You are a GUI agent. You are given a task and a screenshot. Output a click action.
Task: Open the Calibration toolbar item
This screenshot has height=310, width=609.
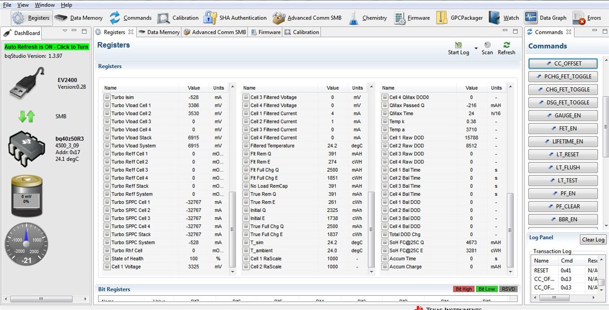(x=178, y=18)
